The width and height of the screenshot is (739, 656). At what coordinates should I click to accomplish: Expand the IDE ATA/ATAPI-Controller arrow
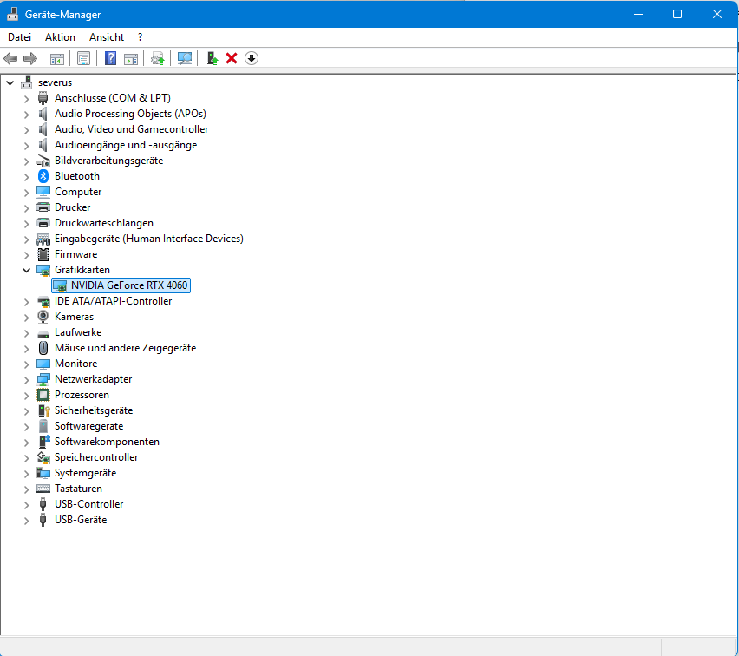26,302
